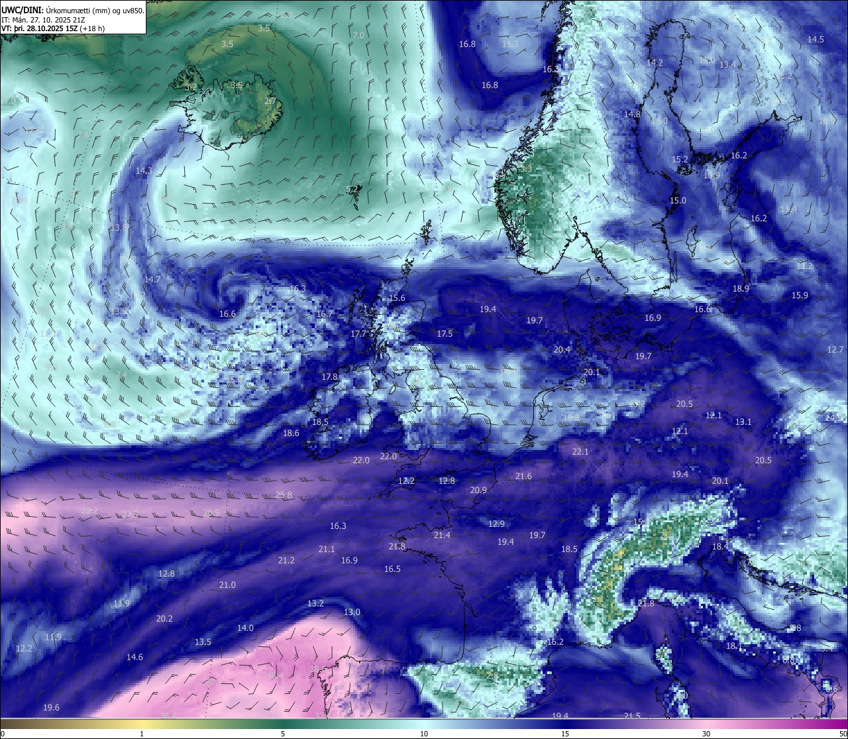Click the 21.1 value map label

[x=327, y=549]
